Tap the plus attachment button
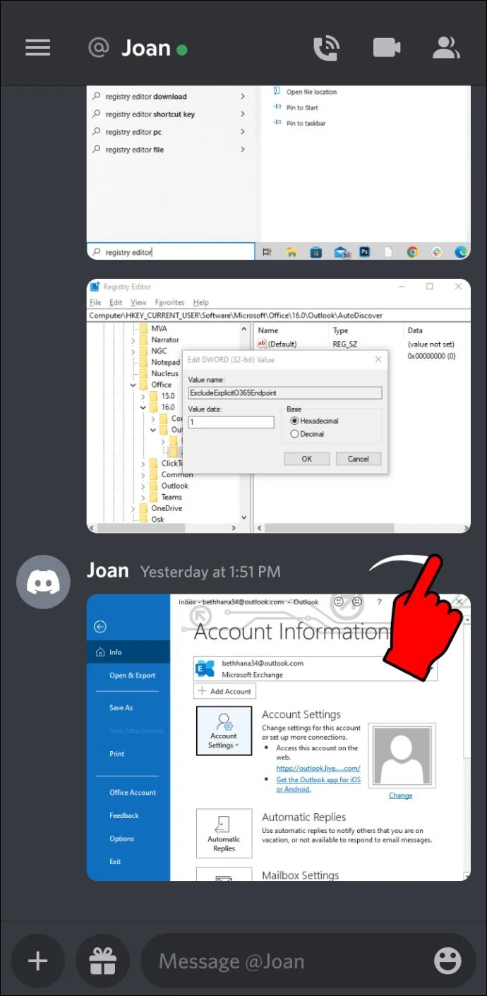487x996 pixels. (x=37, y=961)
